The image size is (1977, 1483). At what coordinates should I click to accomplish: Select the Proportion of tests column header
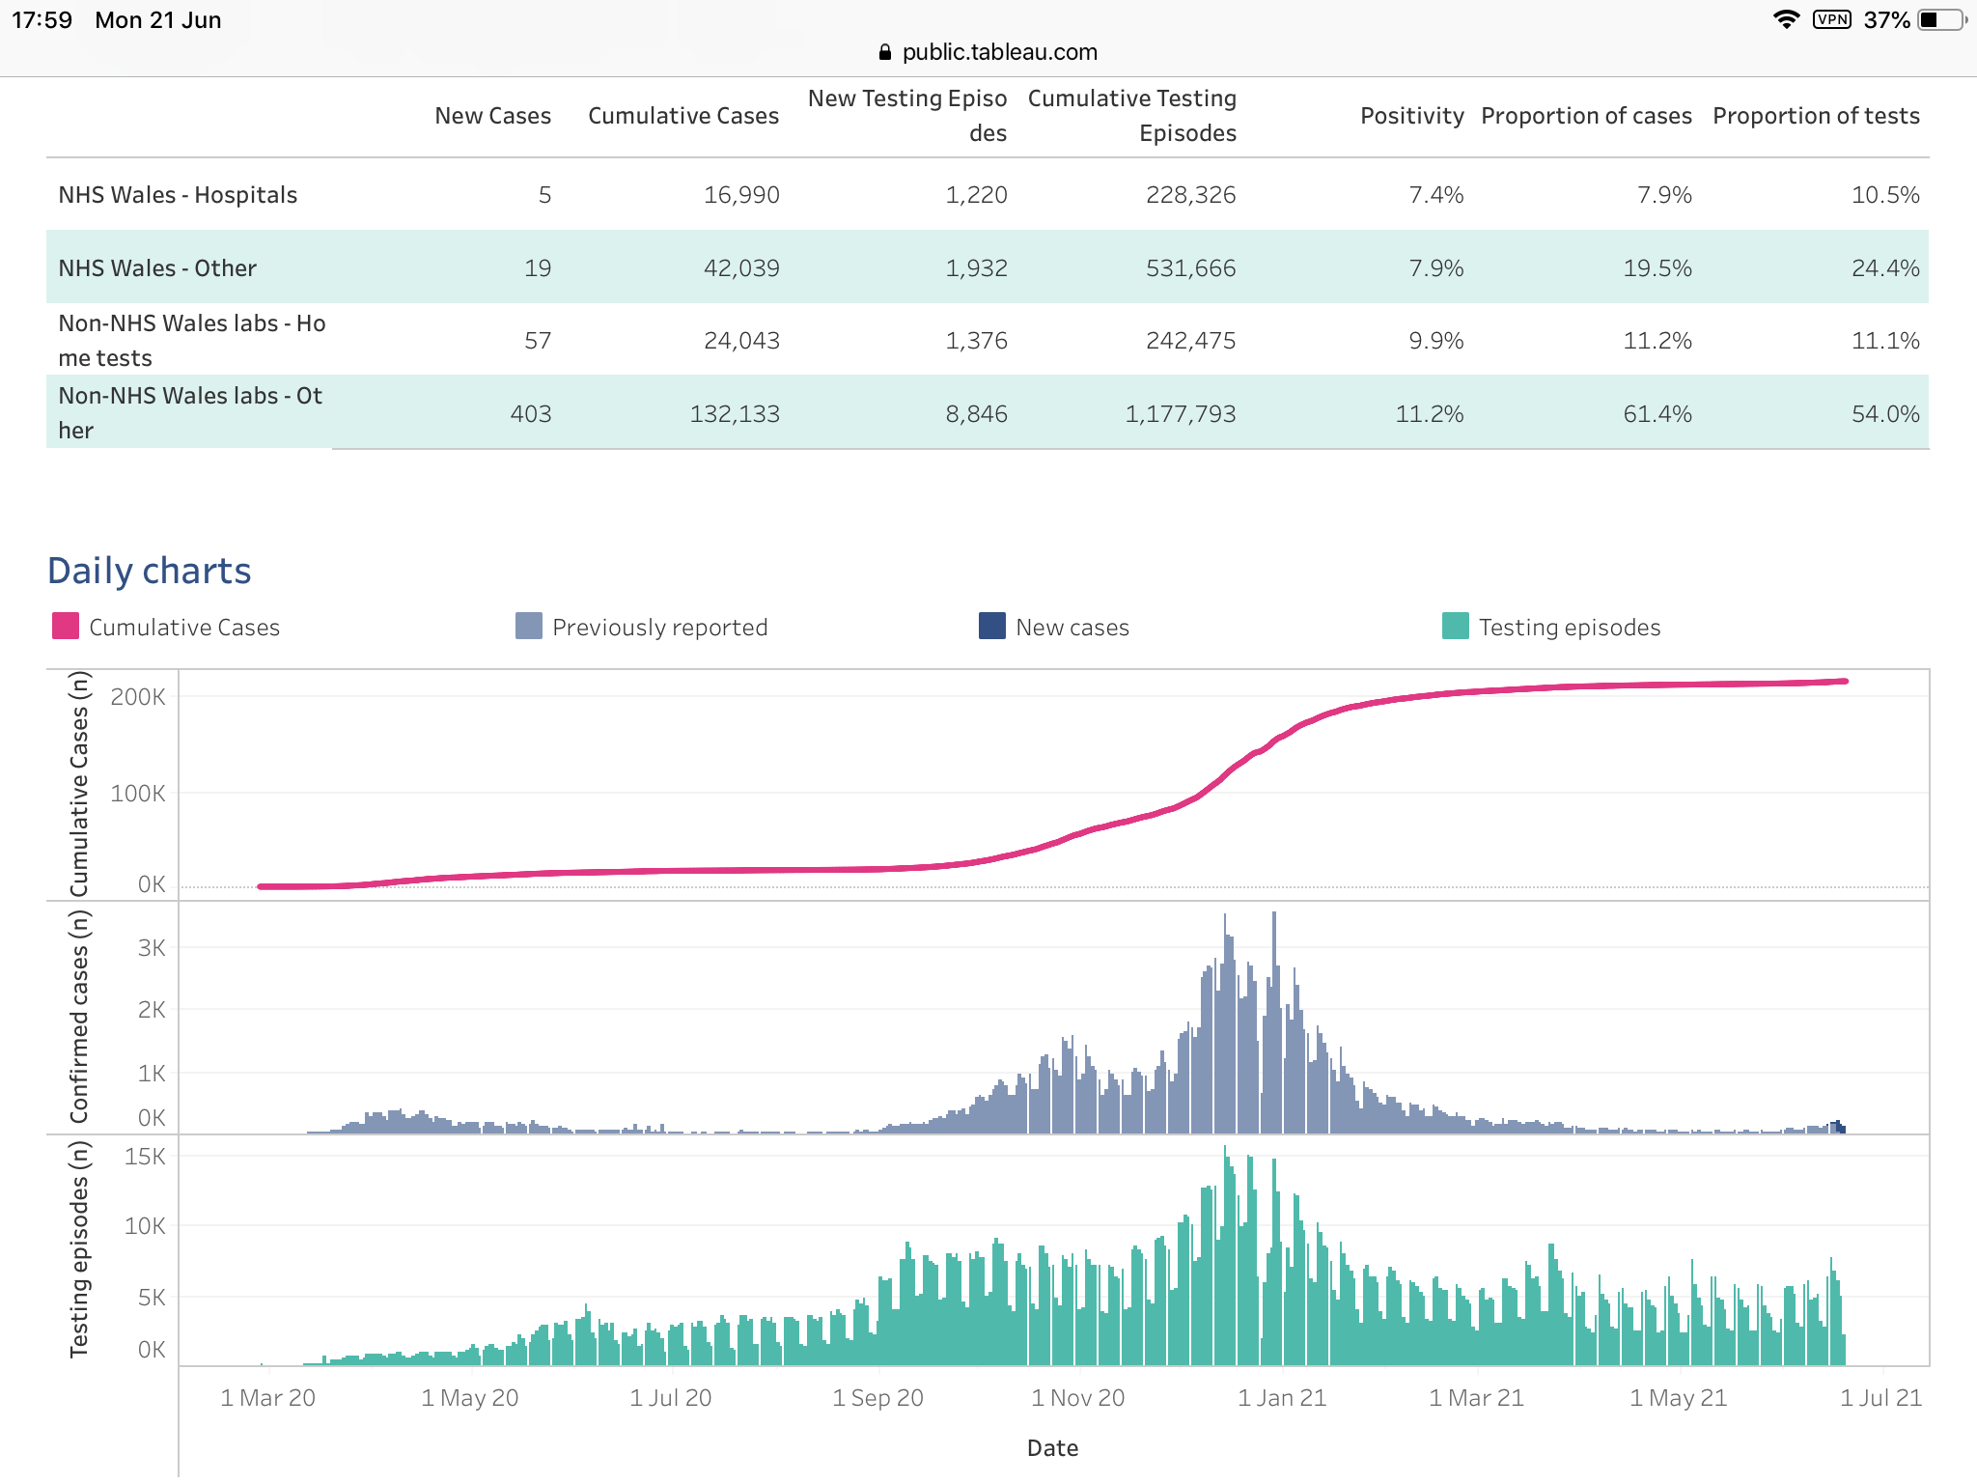click(1815, 116)
